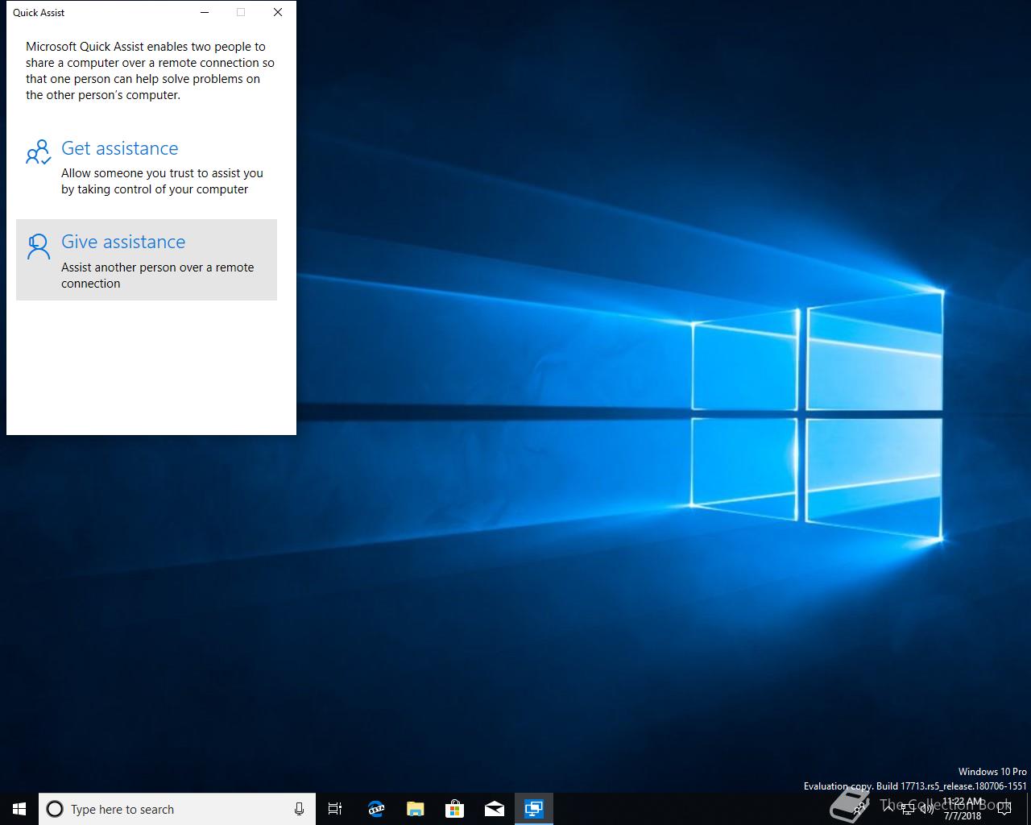Expand the hidden system tray icons chevron

point(888,808)
